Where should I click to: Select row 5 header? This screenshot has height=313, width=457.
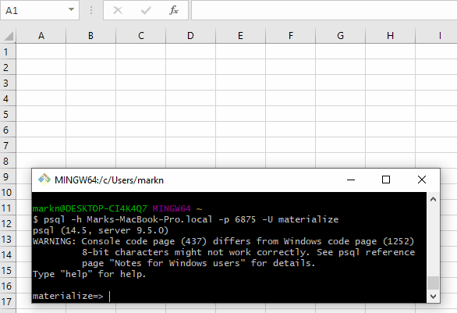[8, 114]
